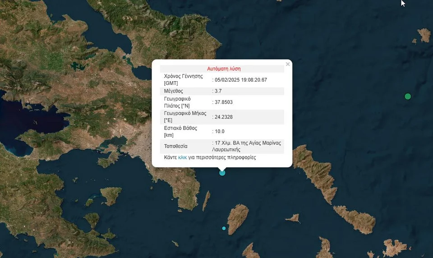Select the latitude value 37.8503
The height and width of the screenshot is (258, 433).
point(224,102)
